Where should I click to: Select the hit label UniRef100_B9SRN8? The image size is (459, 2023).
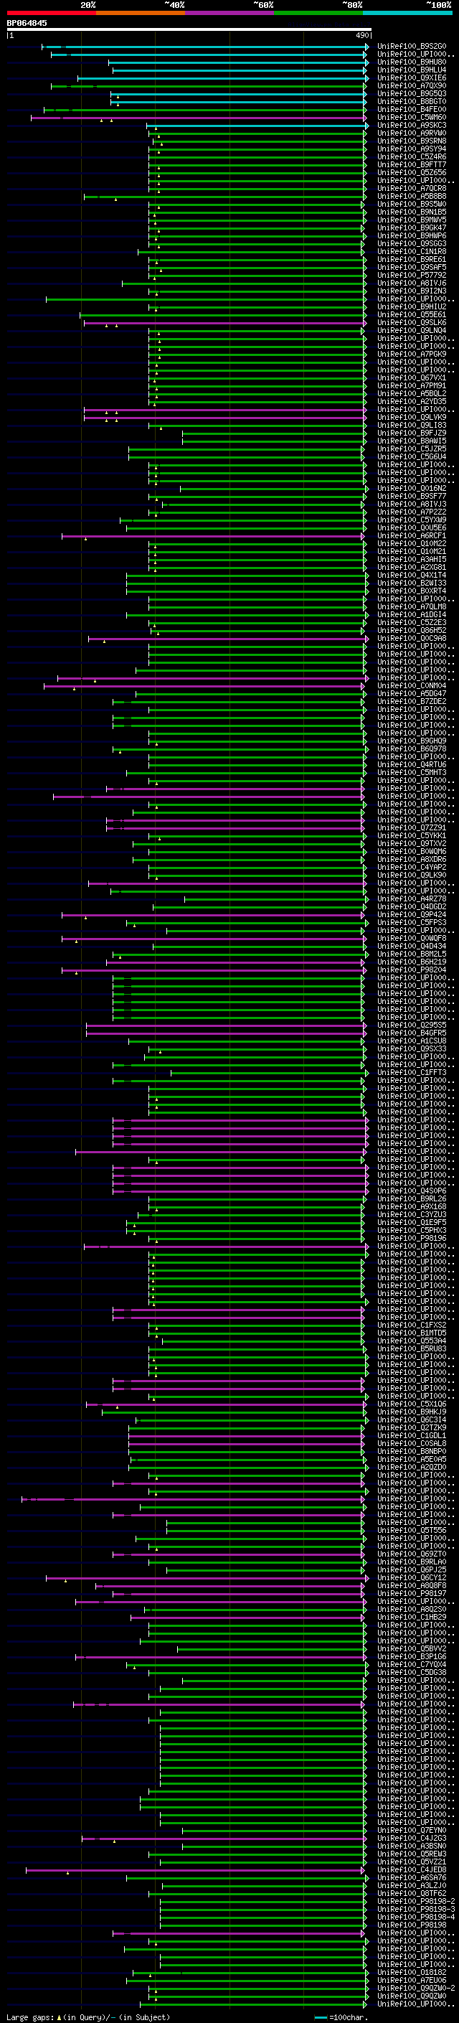[x=412, y=141]
